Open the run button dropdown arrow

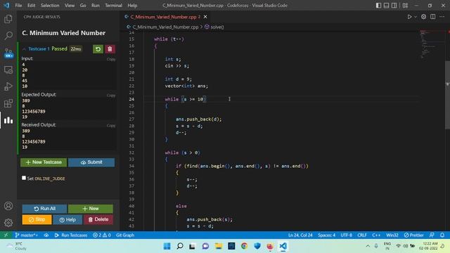(416, 17)
